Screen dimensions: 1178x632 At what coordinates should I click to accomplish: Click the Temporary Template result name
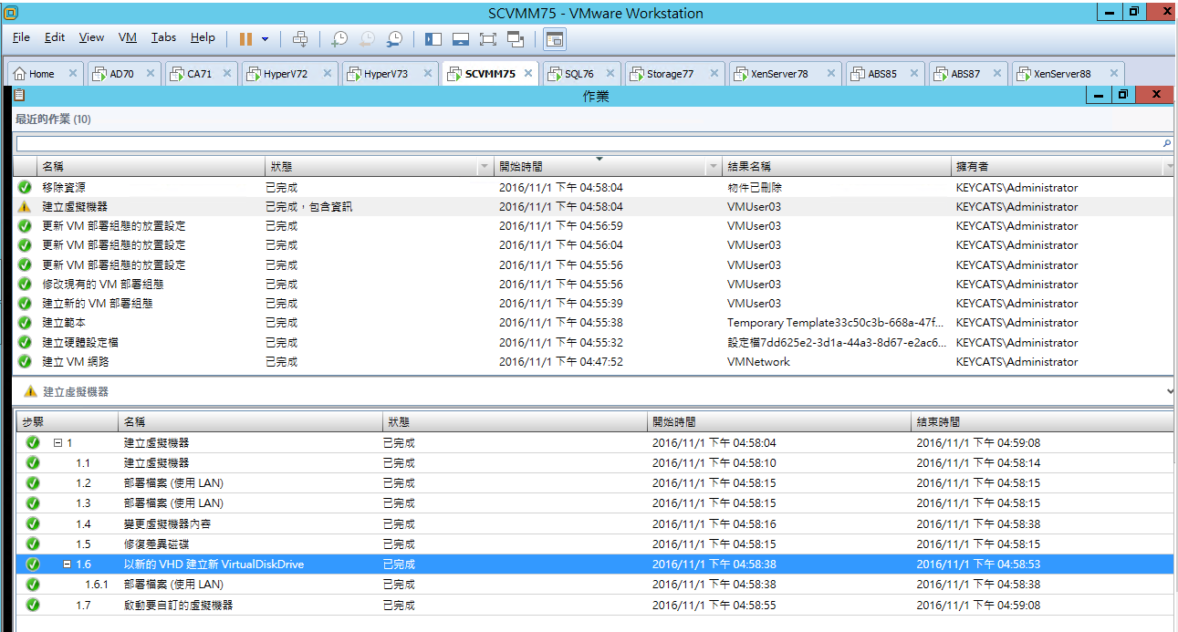tap(836, 323)
